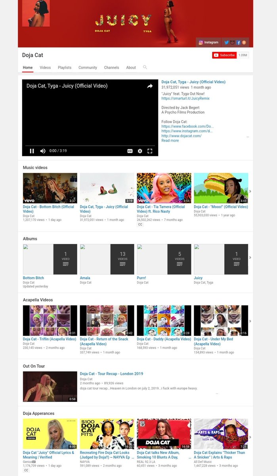This screenshot has height=476, width=277.
Task: Click the CC badge under Genius video
Action: (x=26, y=470)
